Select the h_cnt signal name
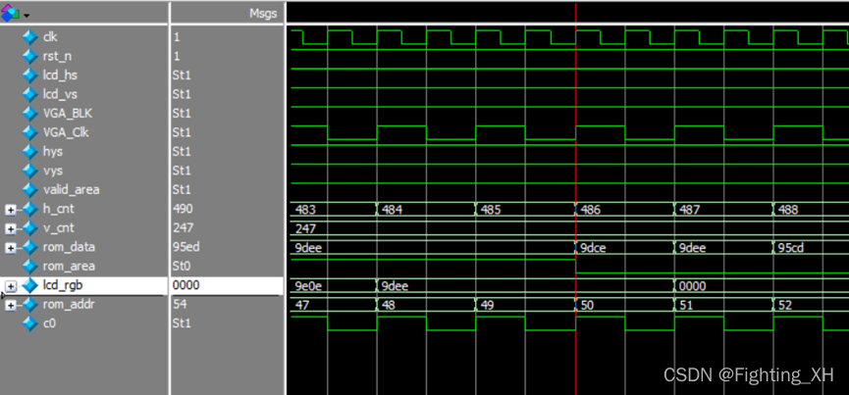 tap(58, 209)
